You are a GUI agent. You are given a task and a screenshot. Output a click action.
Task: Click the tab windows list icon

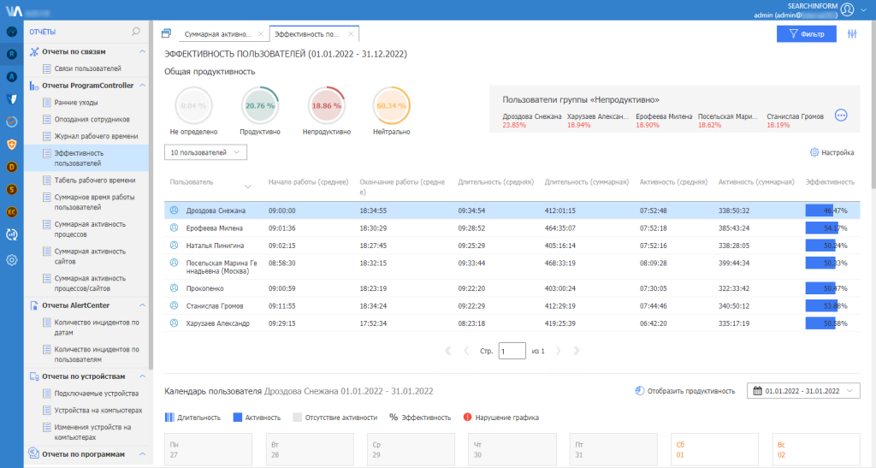pos(167,33)
